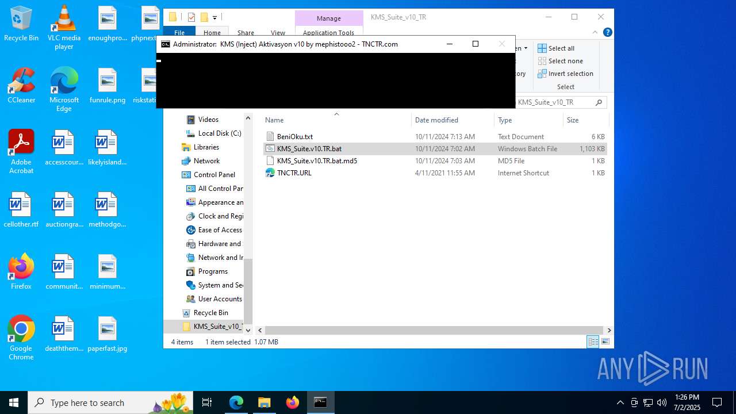Sort by Size column header
This screenshot has height=414, width=736.
coord(585,120)
